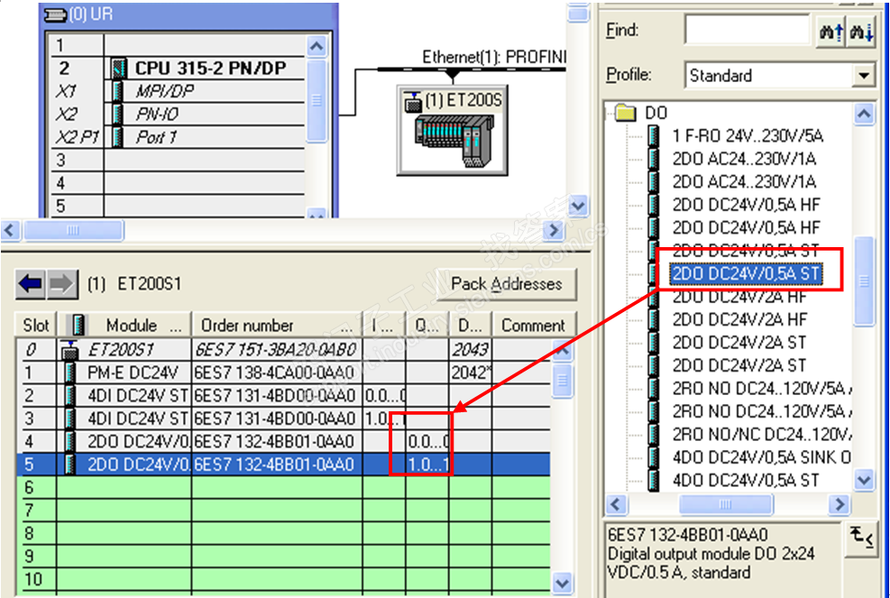This screenshot has width=890, height=598.
Task: Click the module icon in the Module column header
Action: [76, 326]
